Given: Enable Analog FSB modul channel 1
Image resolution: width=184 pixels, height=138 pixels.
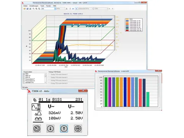Looking at the screenshot, I should coord(49,74).
